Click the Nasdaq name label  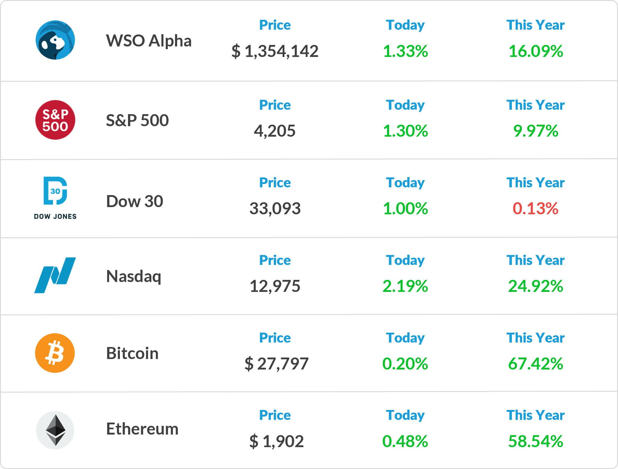click(x=134, y=276)
